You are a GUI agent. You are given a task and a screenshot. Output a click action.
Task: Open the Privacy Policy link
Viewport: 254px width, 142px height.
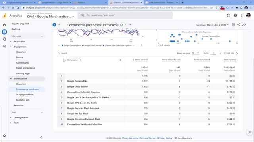[165, 138]
